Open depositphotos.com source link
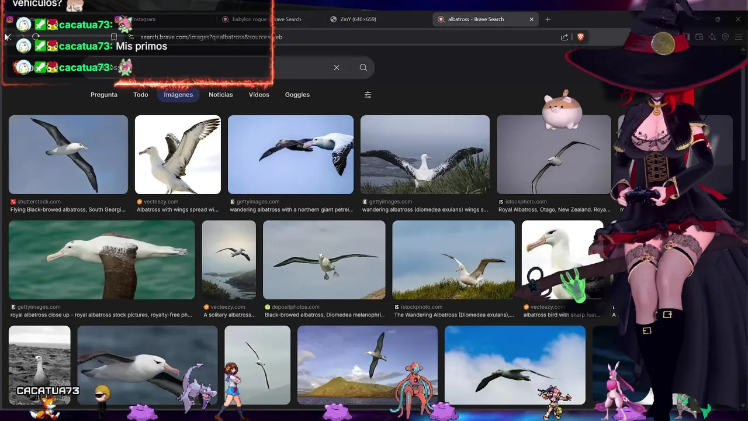Screen dimensions: 748x421 [x=296, y=307]
